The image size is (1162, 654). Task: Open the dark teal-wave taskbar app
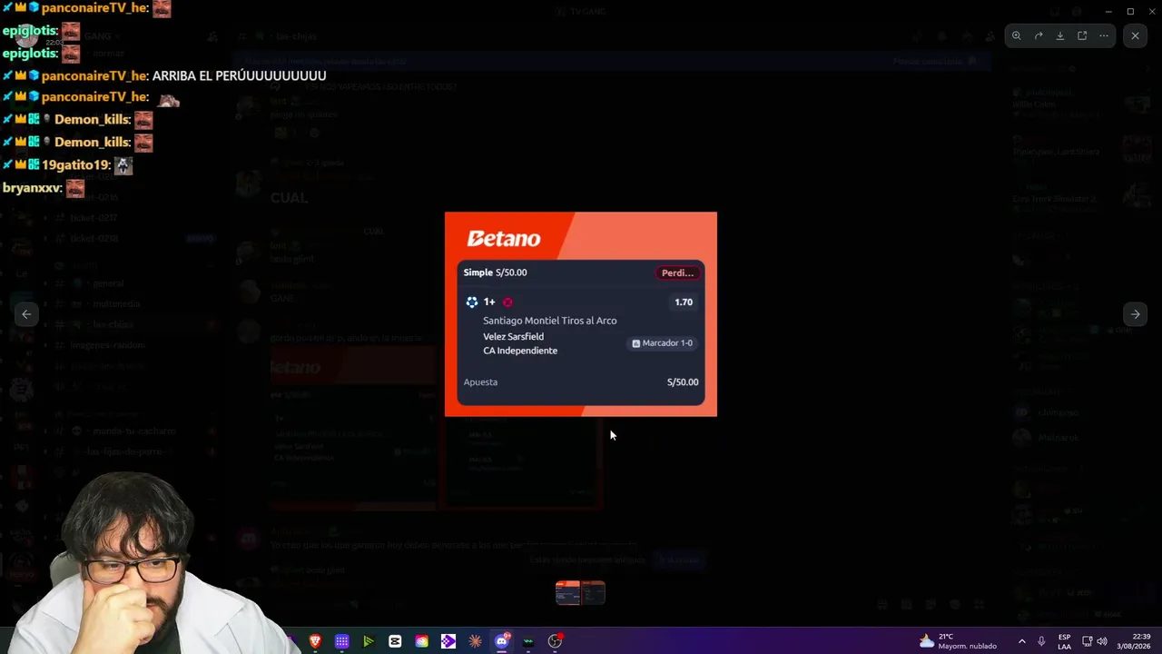pyautogui.click(x=528, y=641)
